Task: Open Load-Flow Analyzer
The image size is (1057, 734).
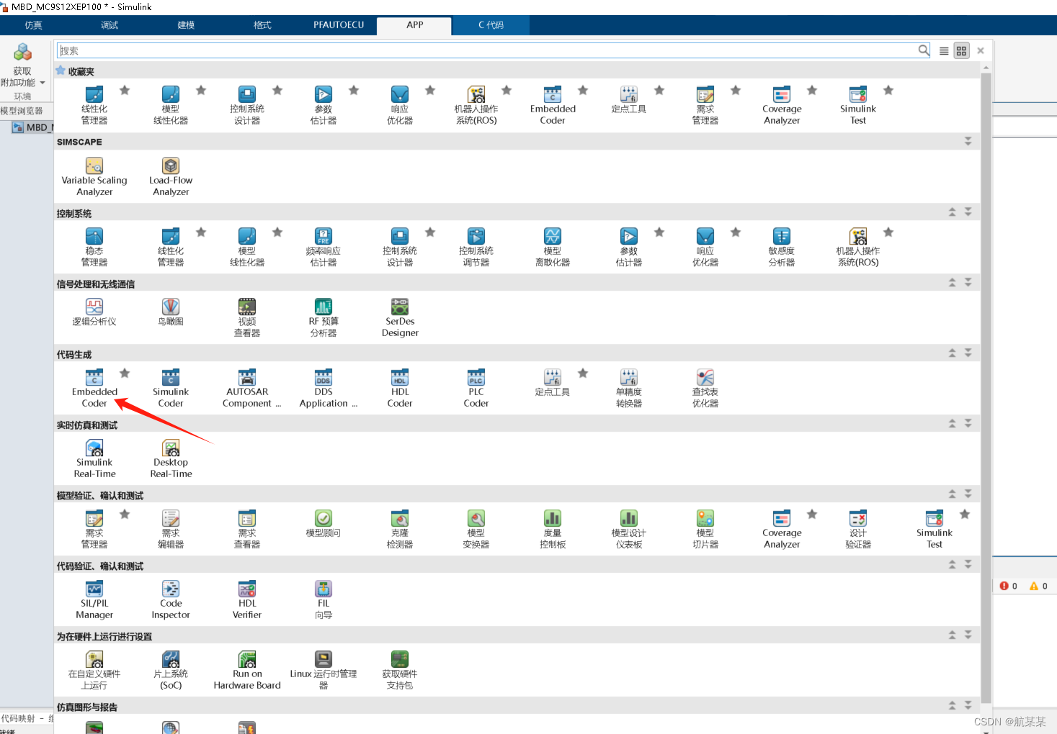Action: point(171,176)
